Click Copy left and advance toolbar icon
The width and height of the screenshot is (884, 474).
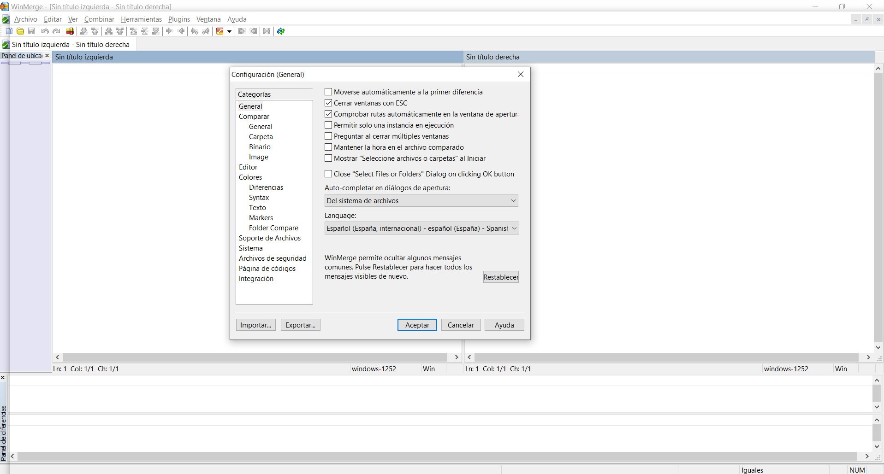206,31
